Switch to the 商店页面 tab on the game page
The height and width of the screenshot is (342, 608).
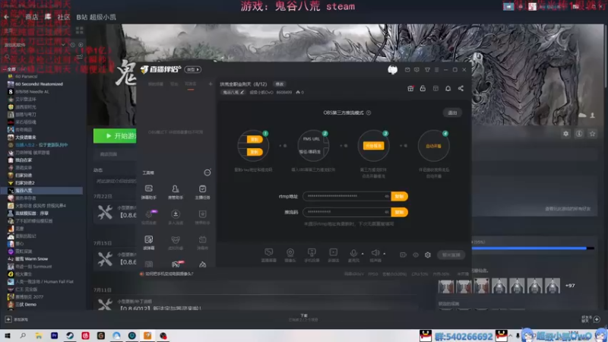pos(109,154)
